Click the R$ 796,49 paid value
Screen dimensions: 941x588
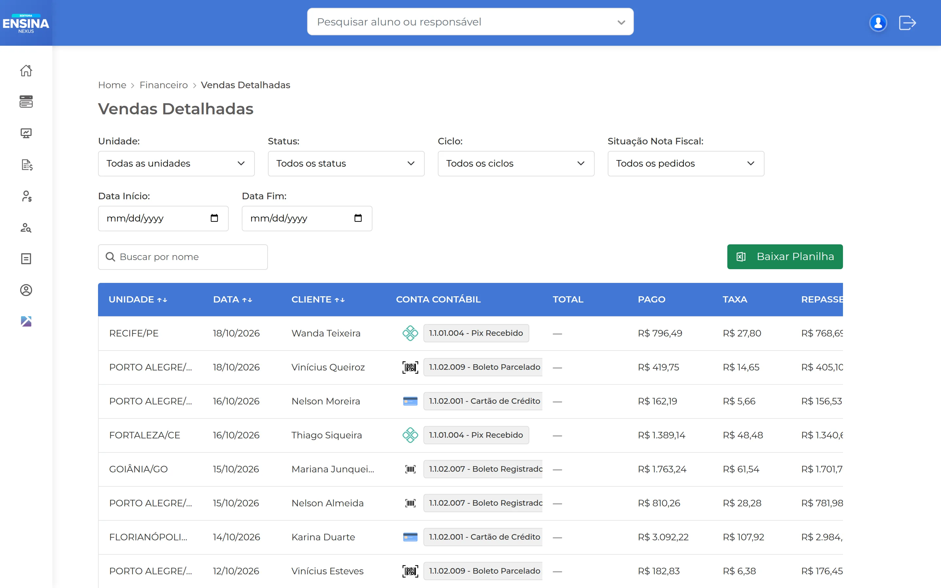(x=660, y=333)
